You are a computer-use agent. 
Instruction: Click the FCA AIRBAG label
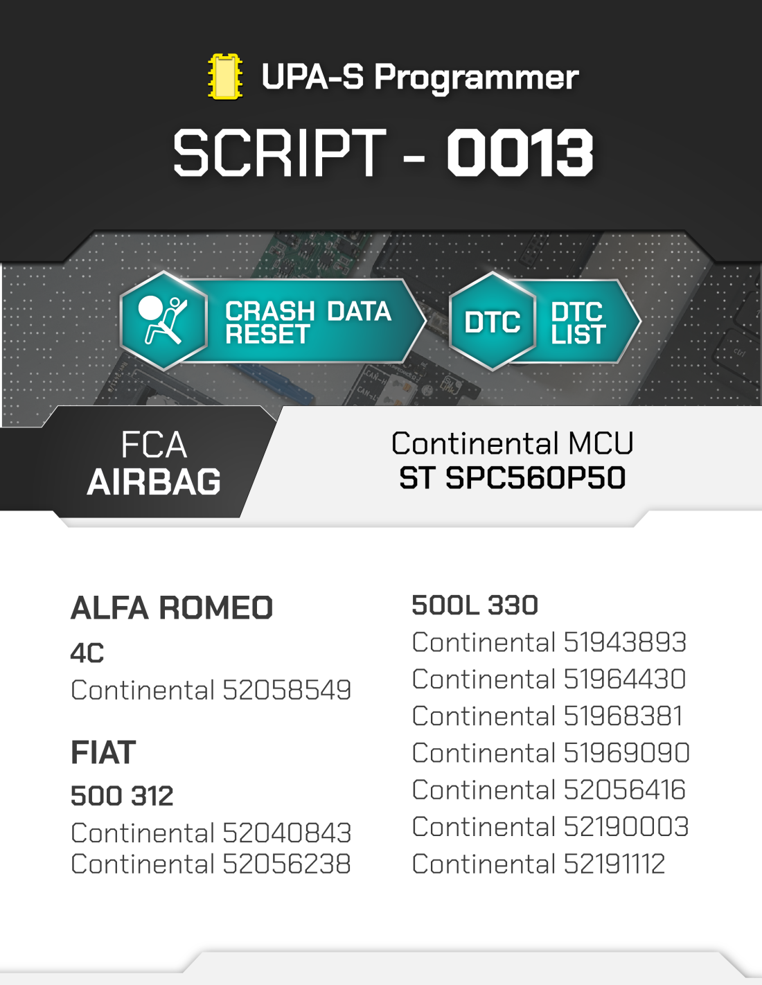[x=154, y=463]
